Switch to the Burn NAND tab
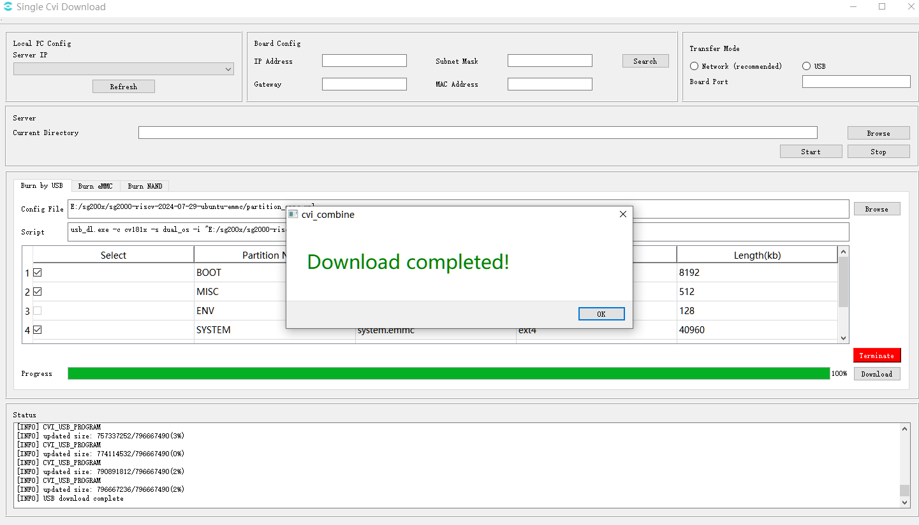The height and width of the screenshot is (525, 919). click(x=145, y=186)
